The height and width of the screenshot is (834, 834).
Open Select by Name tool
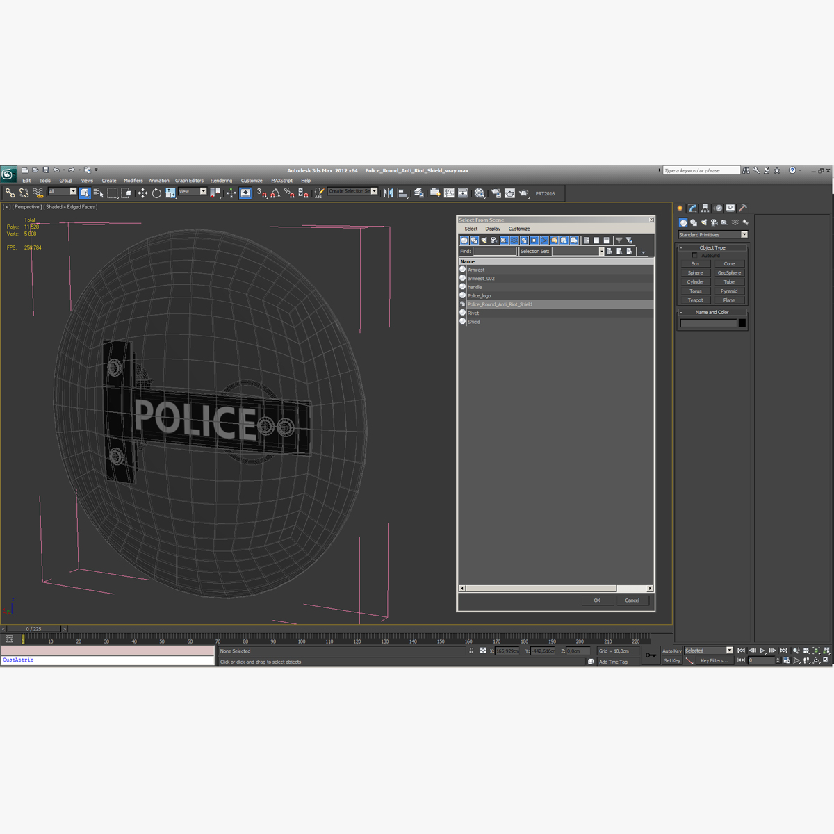coord(98,193)
